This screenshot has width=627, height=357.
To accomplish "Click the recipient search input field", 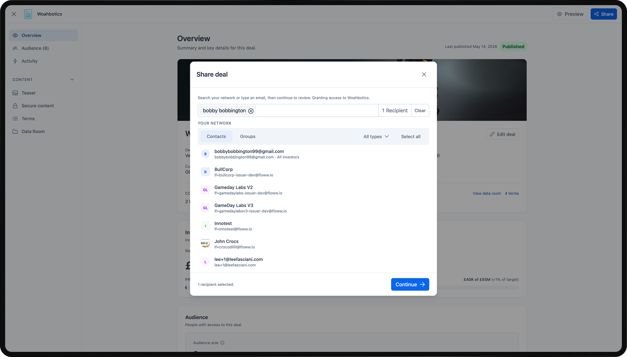I will [316, 110].
